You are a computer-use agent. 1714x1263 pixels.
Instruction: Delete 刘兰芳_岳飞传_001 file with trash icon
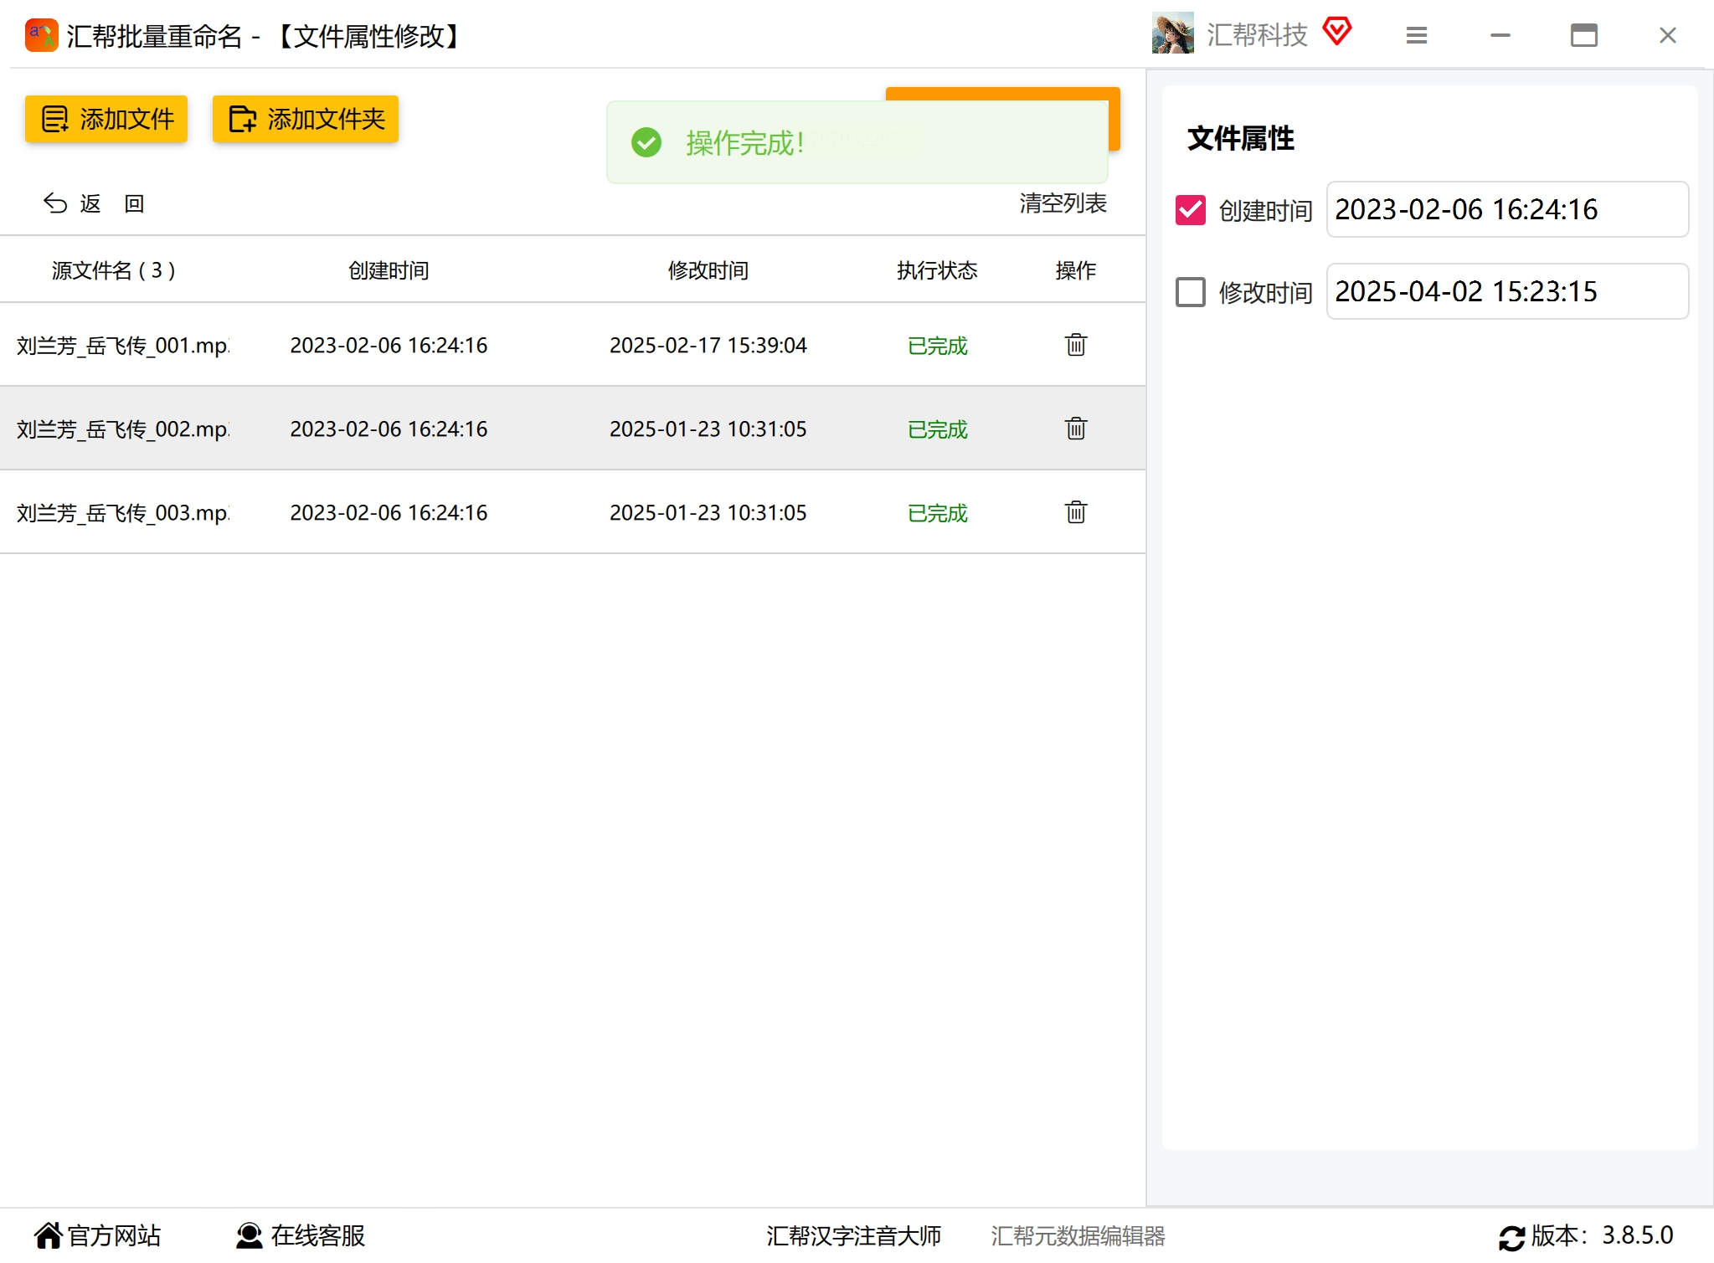click(x=1075, y=345)
